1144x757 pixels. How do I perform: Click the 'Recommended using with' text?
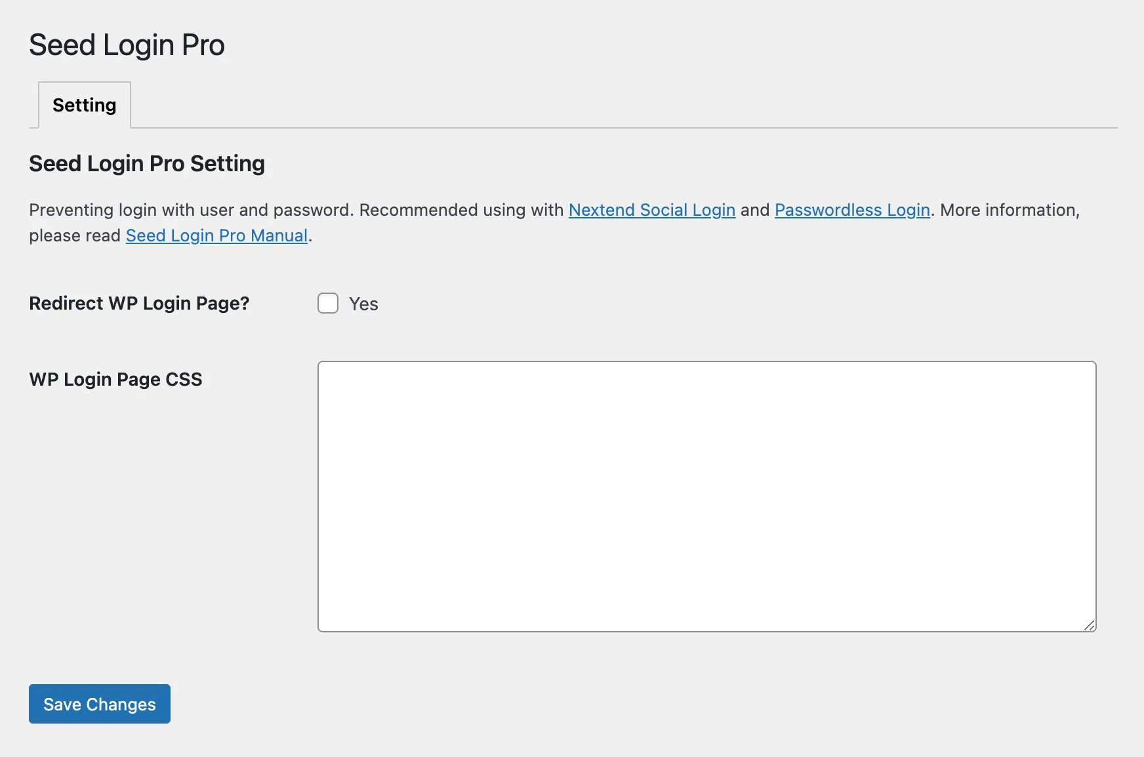click(461, 210)
